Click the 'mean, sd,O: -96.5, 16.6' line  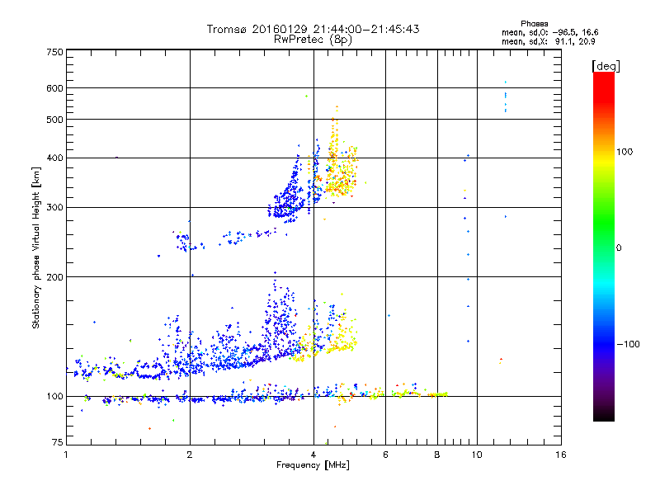coord(549,32)
